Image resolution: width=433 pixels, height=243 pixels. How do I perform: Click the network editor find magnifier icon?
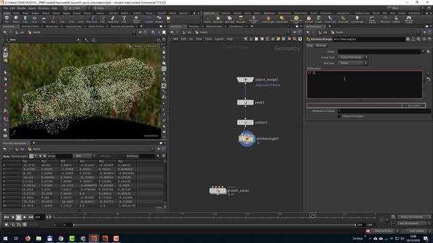coord(295,39)
